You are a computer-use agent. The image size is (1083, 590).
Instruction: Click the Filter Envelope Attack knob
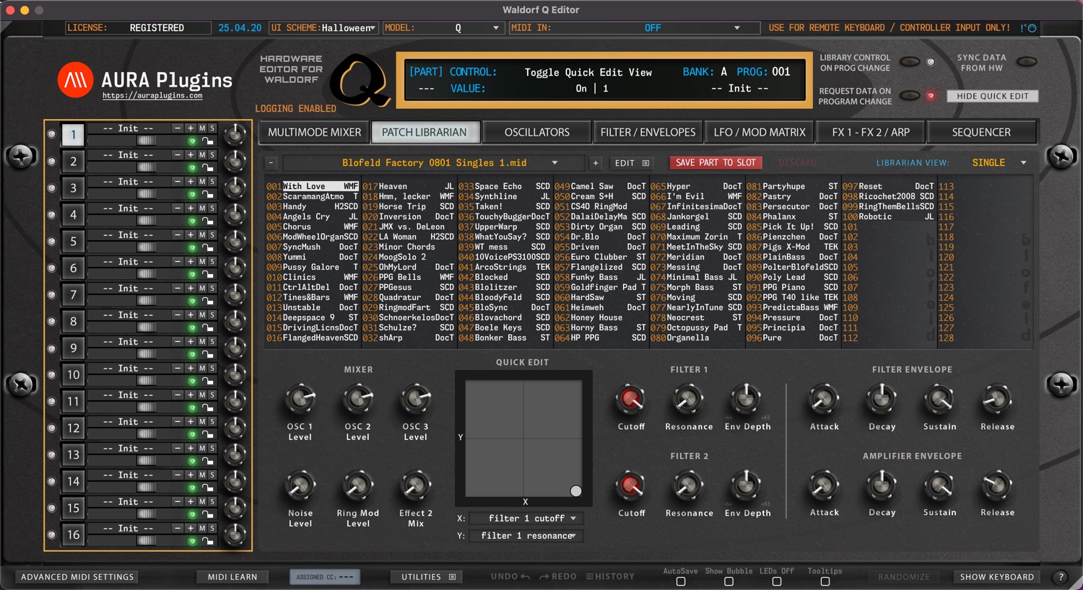(824, 399)
